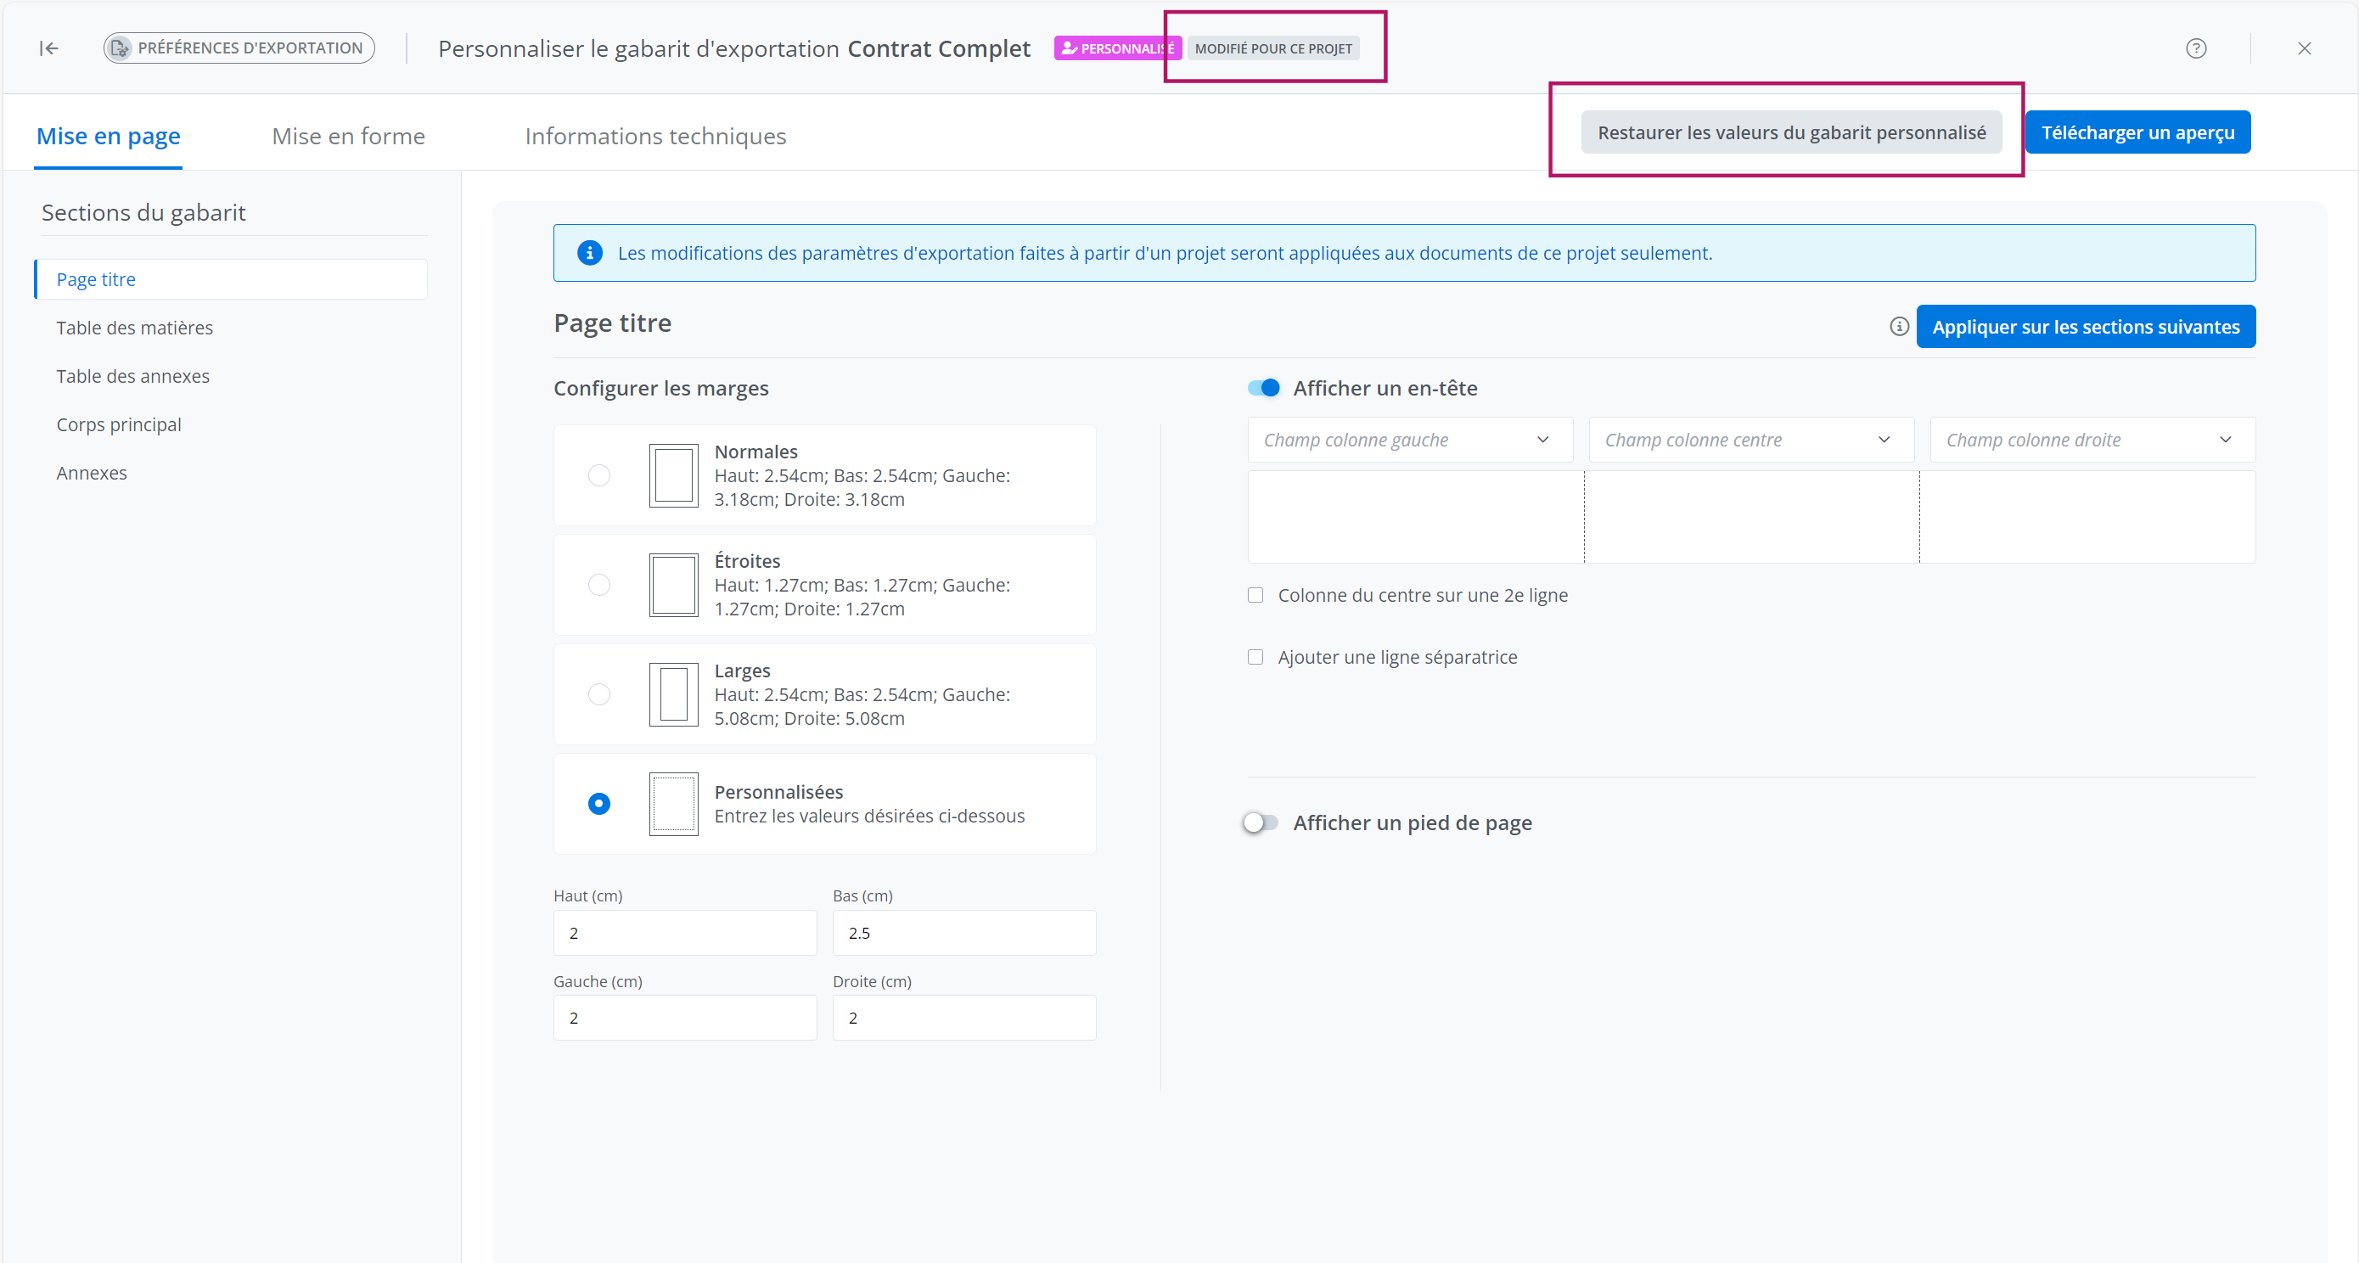Screen dimensions: 2359x1263
Task: Open the Champ colonne droite dropdown
Action: tap(2092, 441)
